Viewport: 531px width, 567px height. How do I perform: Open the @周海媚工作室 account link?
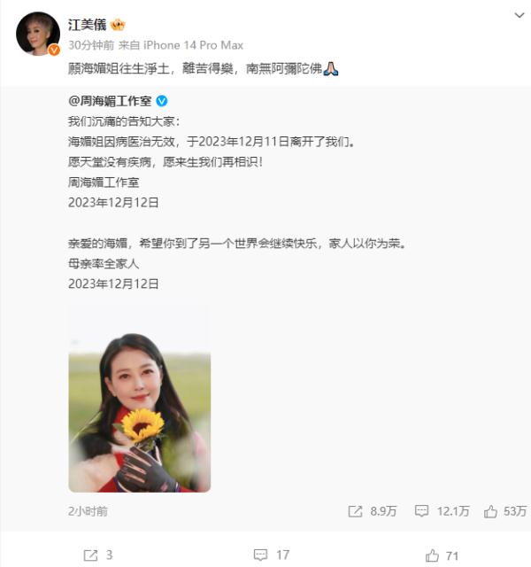110,101
